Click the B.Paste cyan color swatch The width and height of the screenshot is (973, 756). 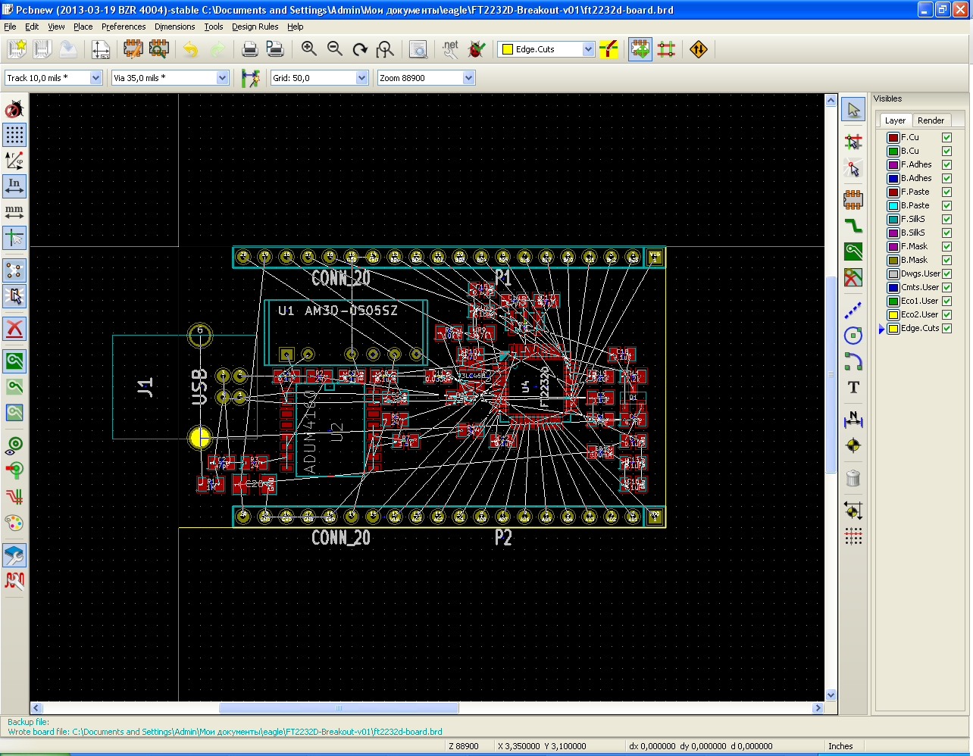tap(893, 205)
